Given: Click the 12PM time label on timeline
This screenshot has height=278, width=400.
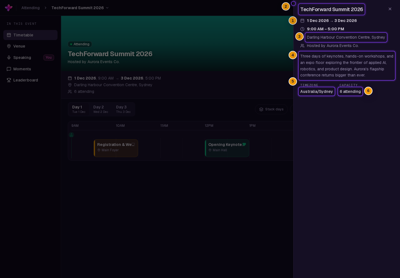Looking at the screenshot, I should [209, 126].
